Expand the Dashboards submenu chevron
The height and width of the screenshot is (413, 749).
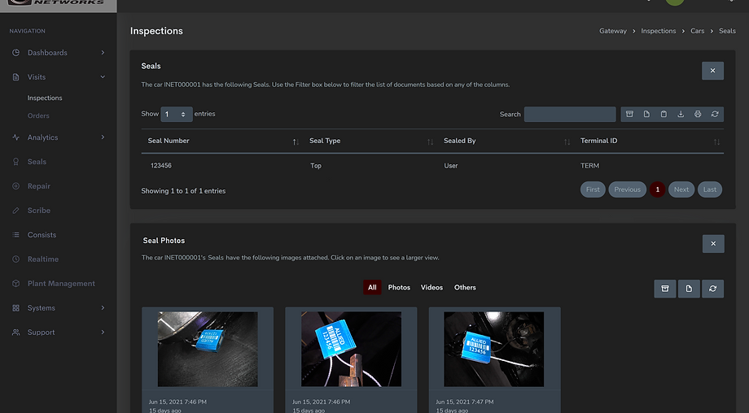(103, 53)
